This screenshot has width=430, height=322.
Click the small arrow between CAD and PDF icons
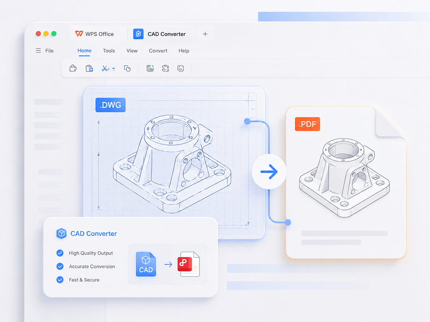click(x=168, y=265)
